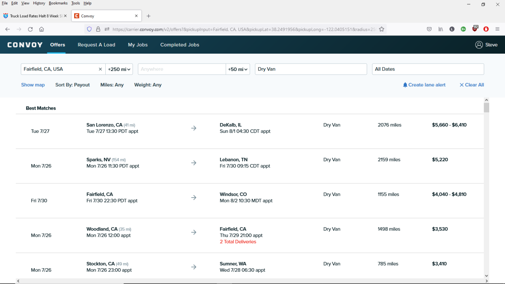Image resolution: width=505 pixels, height=284 pixels.
Task: Change the Sort By: Payout option
Action: [73, 85]
